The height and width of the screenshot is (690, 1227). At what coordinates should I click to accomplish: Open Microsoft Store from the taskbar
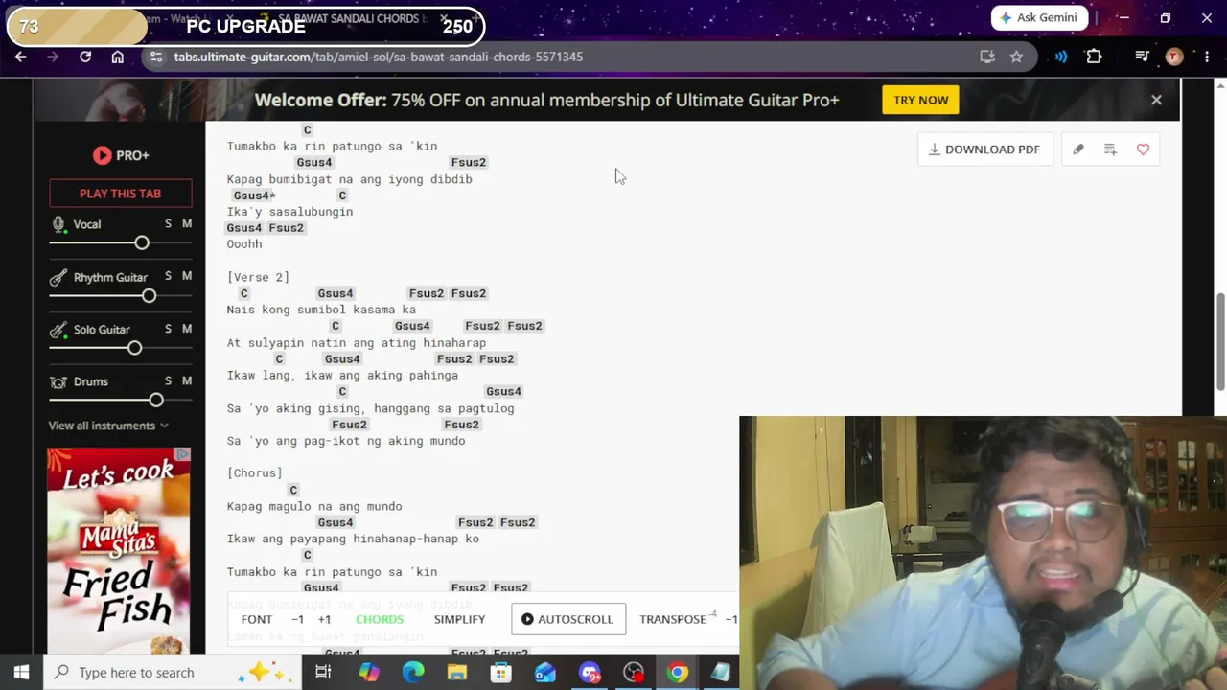pyautogui.click(x=501, y=673)
